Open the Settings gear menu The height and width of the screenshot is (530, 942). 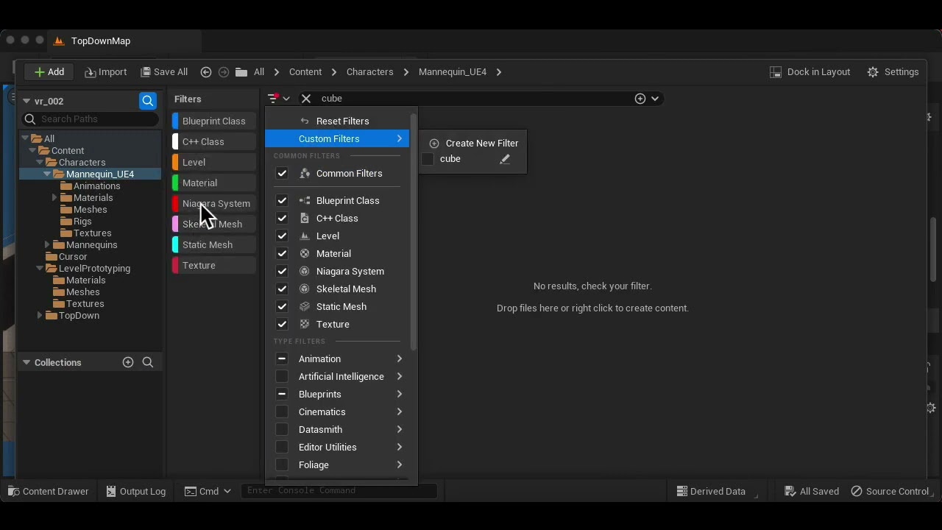click(893, 71)
